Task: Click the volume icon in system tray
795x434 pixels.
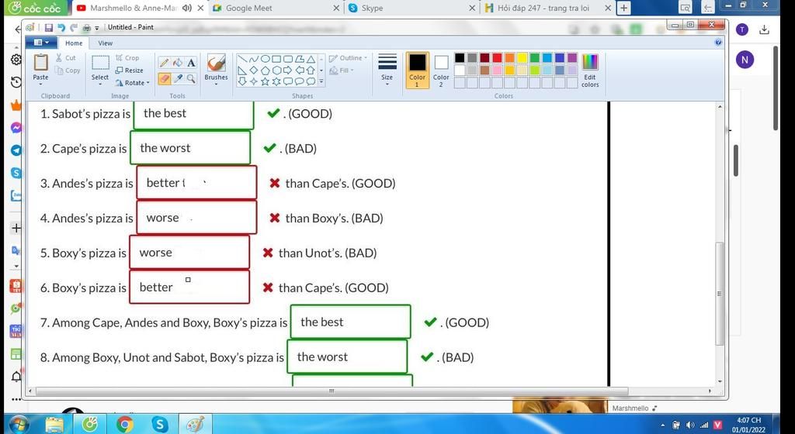Action: [x=690, y=425]
